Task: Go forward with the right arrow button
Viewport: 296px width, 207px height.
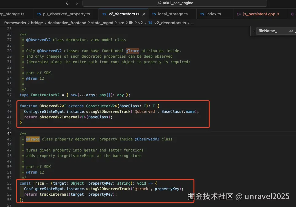Action: pos(76,3)
